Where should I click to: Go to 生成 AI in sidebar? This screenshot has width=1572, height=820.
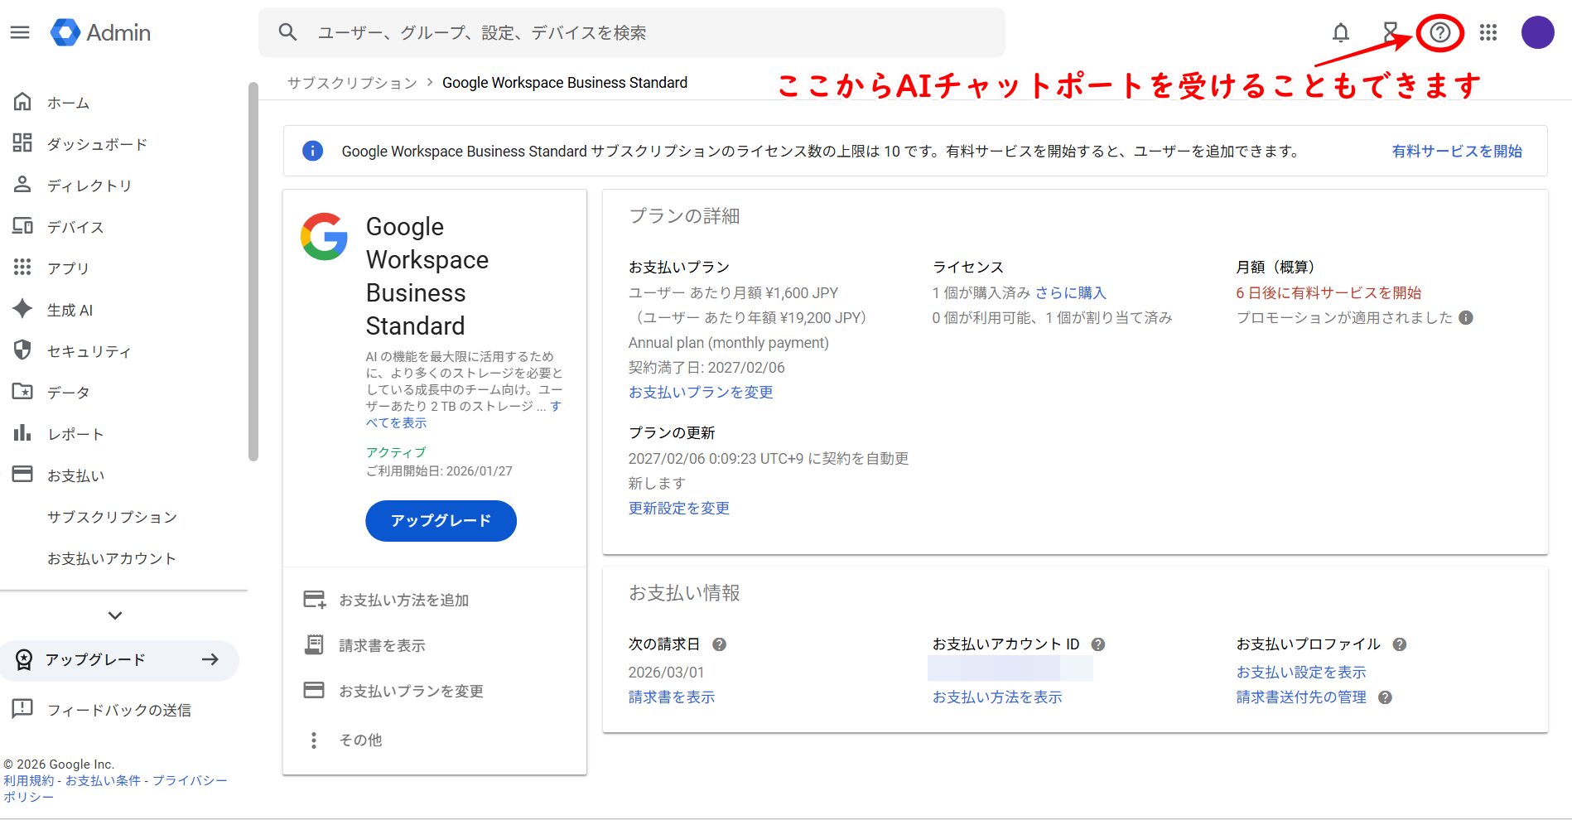pos(70,310)
